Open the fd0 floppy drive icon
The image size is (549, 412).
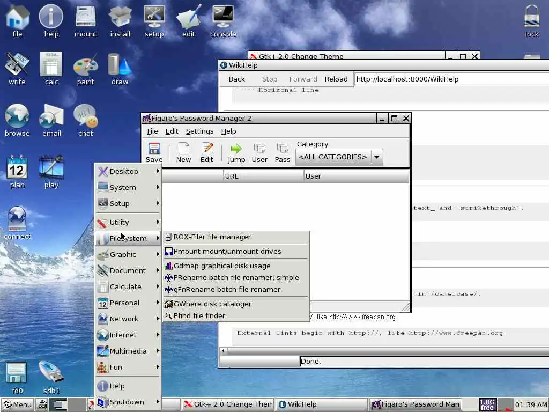pyautogui.click(x=17, y=378)
